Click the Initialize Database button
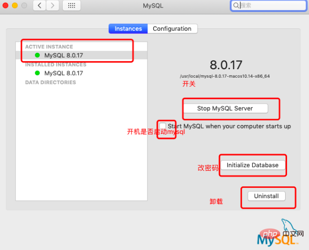309x250 pixels. (253, 165)
